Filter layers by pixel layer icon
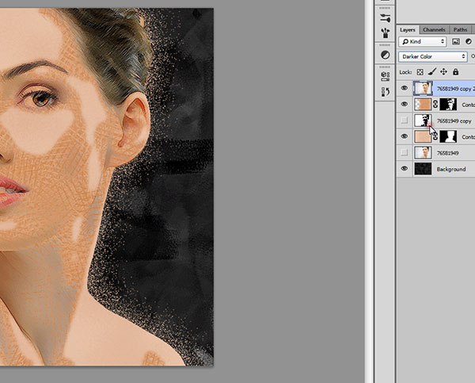This screenshot has height=383, width=475. [x=454, y=41]
